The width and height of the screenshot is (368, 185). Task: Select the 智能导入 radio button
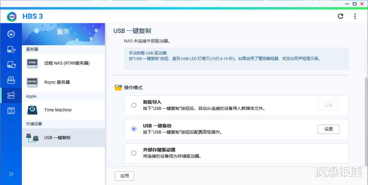point(134,105)
